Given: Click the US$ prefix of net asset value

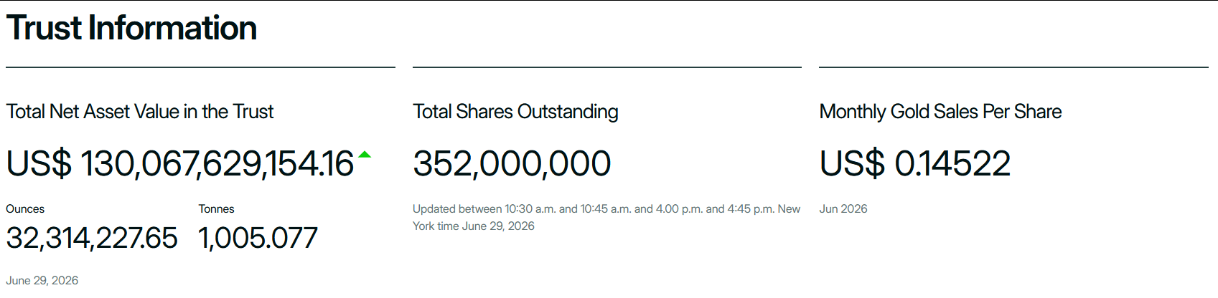Looking at the screenshot, I should 39,163.
